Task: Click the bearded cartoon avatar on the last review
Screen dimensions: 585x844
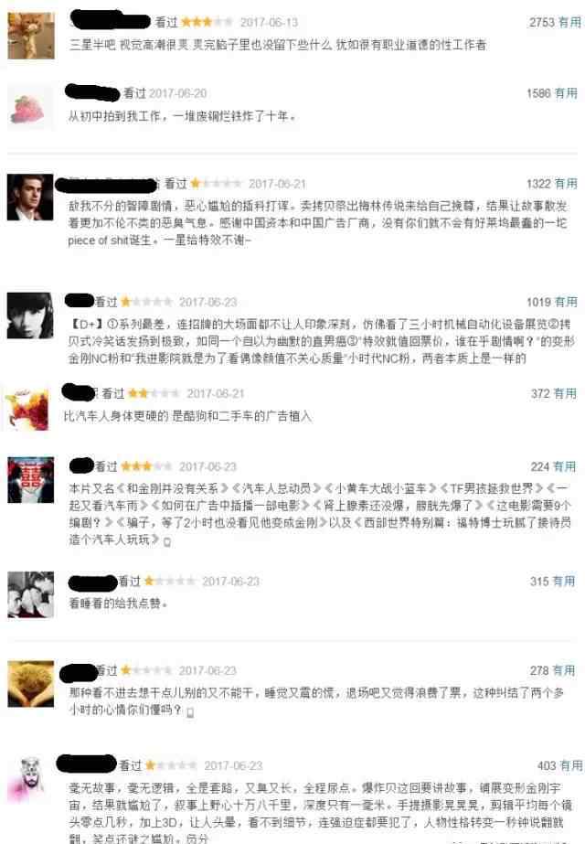Action: pos(29,779)
